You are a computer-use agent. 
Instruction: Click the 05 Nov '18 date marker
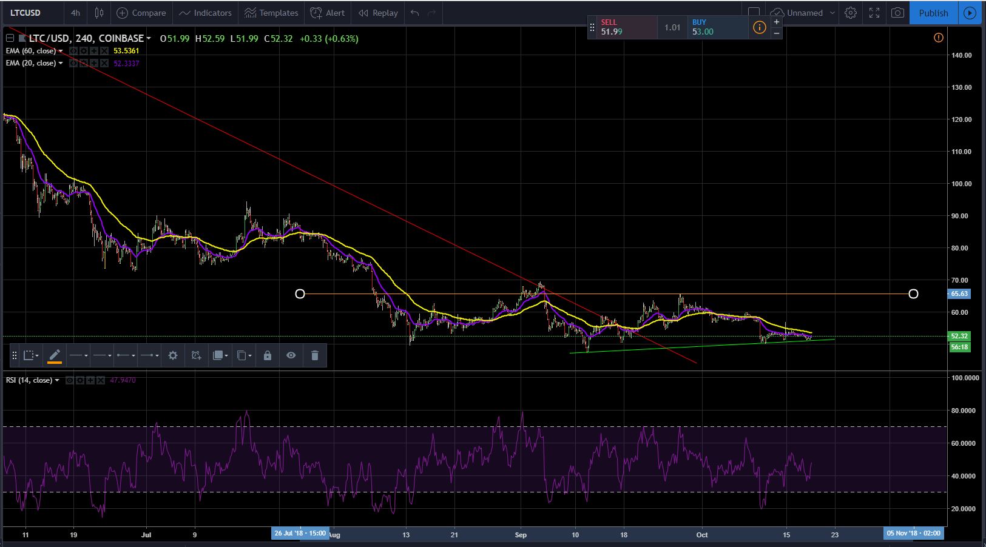pyautogui.click(x=913, y=533)
